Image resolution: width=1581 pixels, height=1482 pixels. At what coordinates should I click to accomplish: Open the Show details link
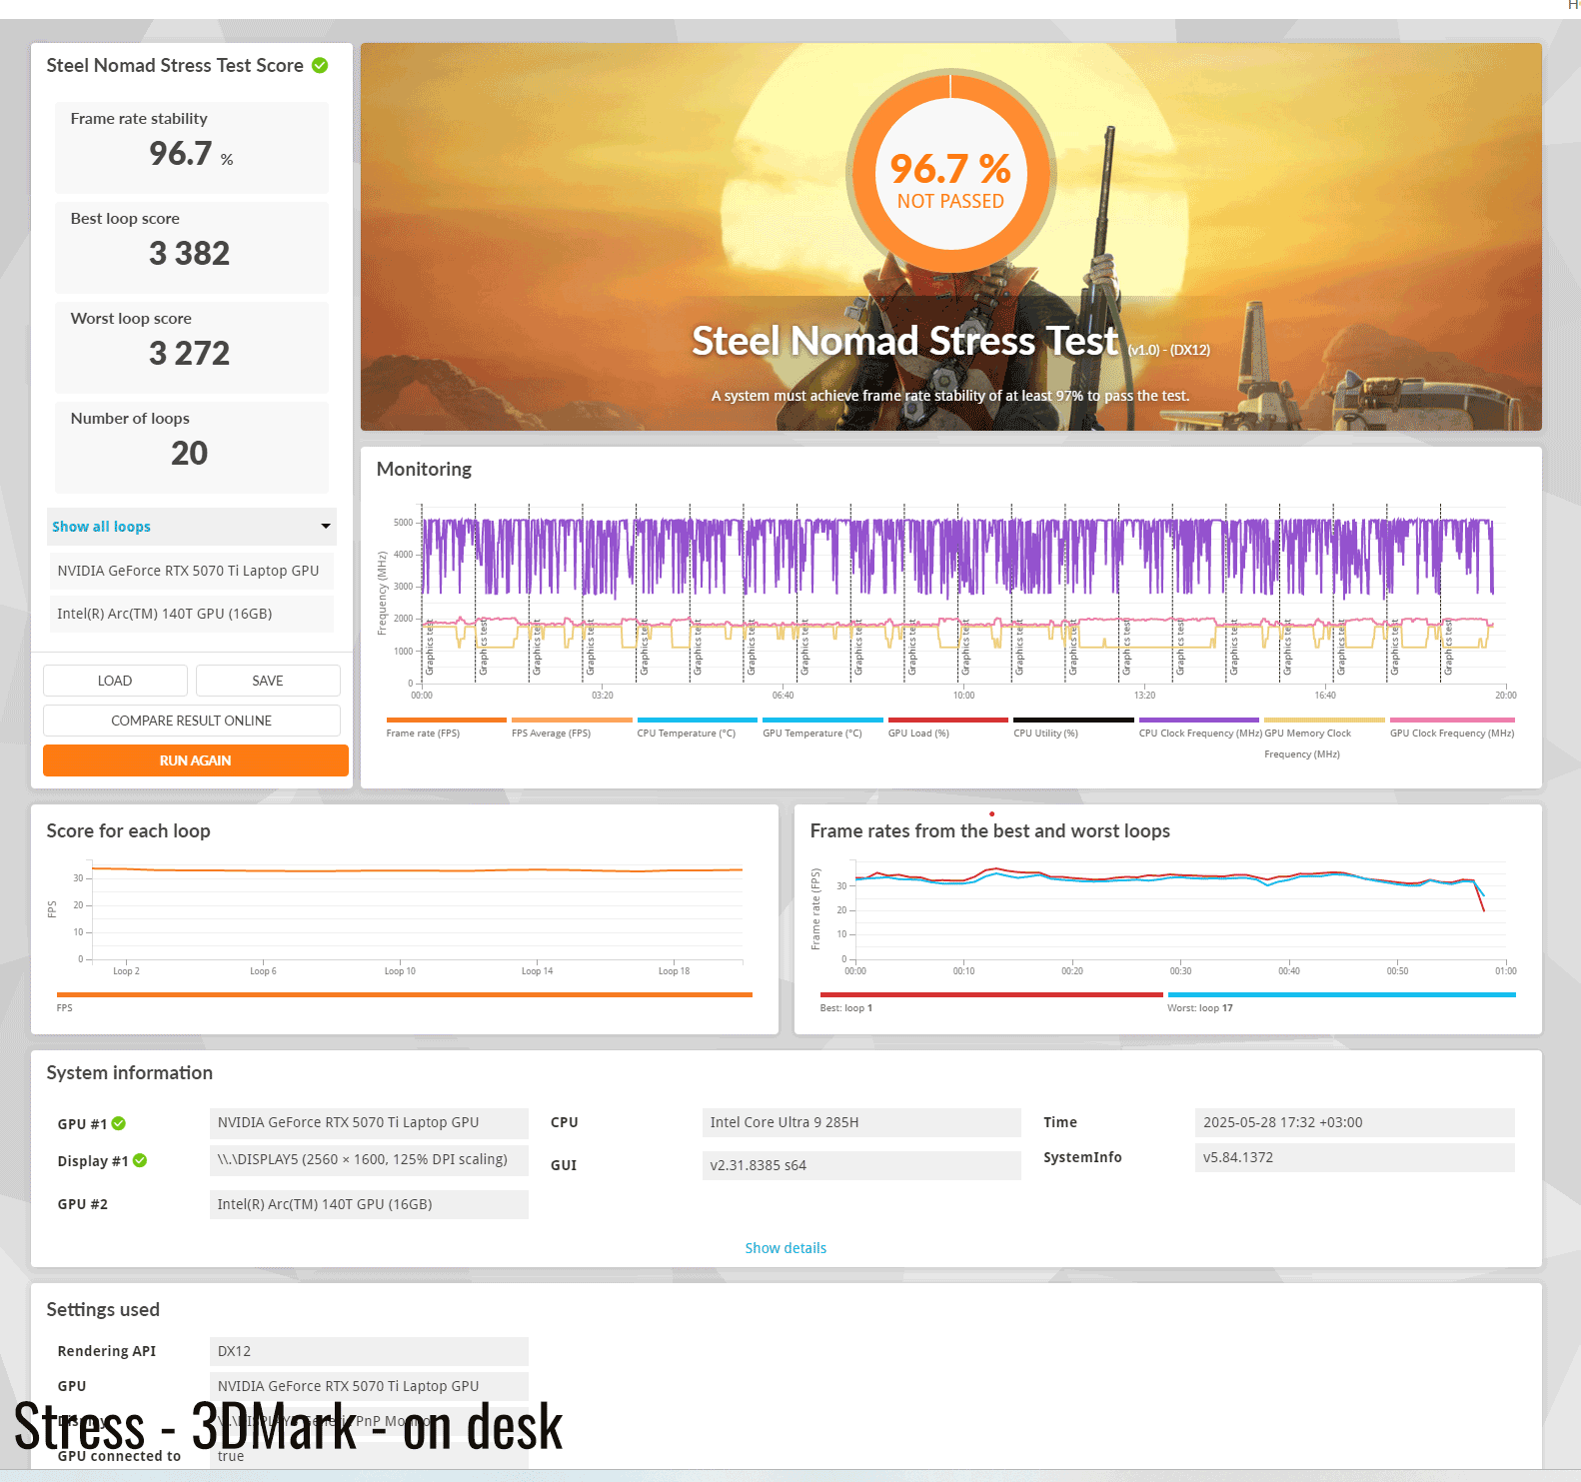[x=786, y=1248]
